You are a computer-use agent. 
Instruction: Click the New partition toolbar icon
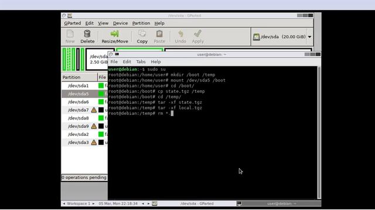[x=70, y=37]
